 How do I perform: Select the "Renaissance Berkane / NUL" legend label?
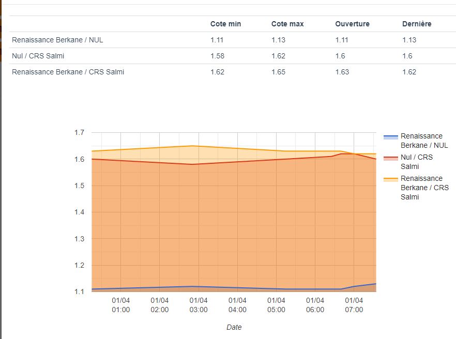(424, 141)
